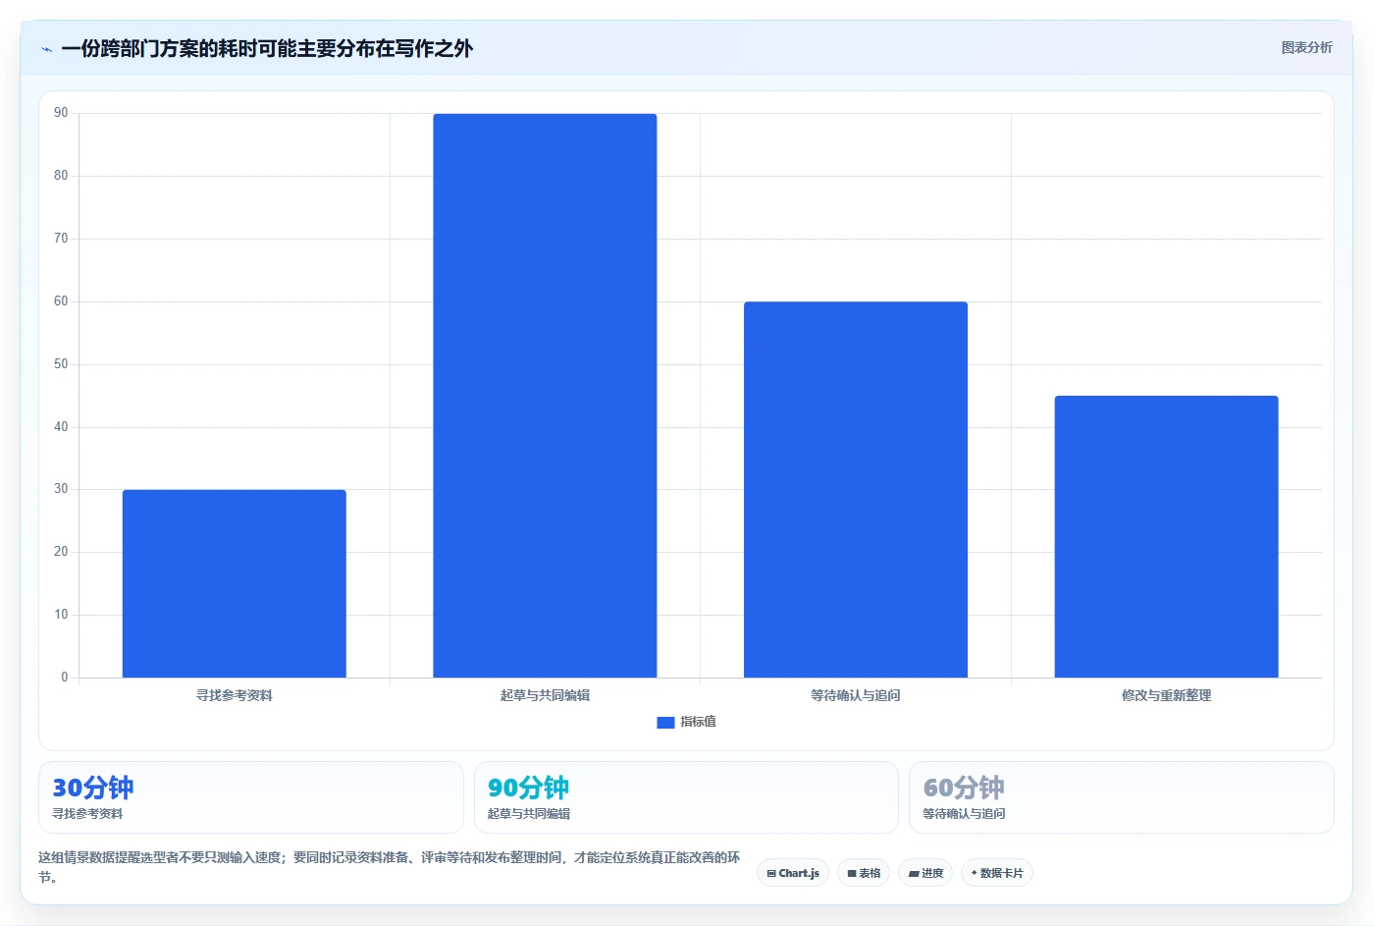The image size is (1373, 926).
Task: Click the 图表分析 label in header
Action: (x=1306, y=47)
